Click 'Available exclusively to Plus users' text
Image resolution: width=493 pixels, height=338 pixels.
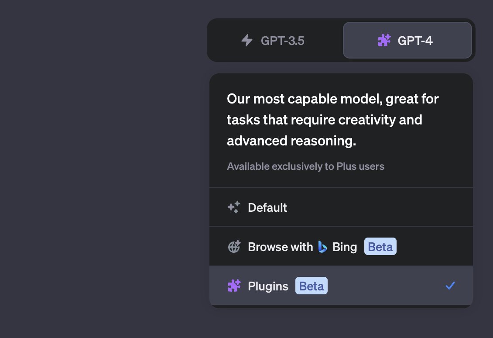tap(305, 166)
